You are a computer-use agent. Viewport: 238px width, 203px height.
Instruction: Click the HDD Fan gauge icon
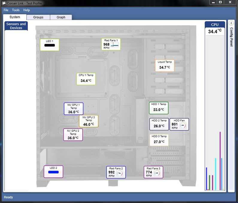(x=183, y=125)
